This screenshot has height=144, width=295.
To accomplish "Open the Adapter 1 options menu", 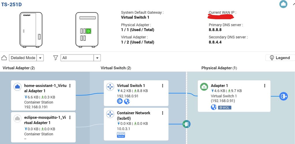I will (265, 85).
